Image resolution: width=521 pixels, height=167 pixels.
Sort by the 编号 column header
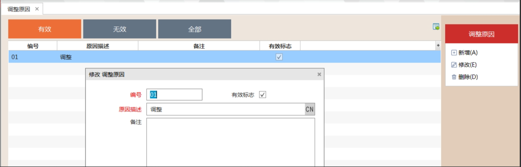[33, 46]
